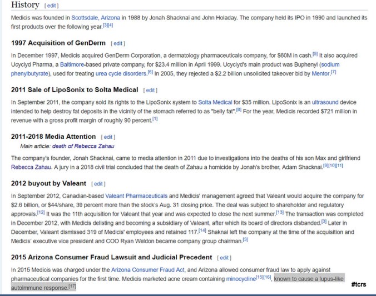Jump to citation 17 after autoimmune response
This screenshot has width=376, height=296.
(x=72, y=286)
